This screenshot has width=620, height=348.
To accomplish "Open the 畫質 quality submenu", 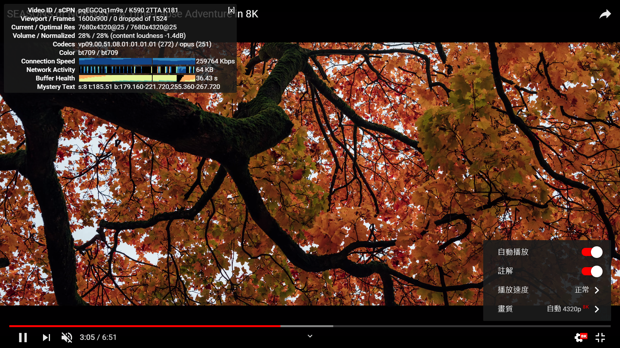I will pos(547,309).
